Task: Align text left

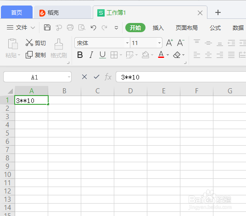Action: pyautogui.click(x=197, y=55)
